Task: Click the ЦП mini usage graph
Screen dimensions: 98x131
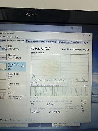Action: (x=3, y=48)
